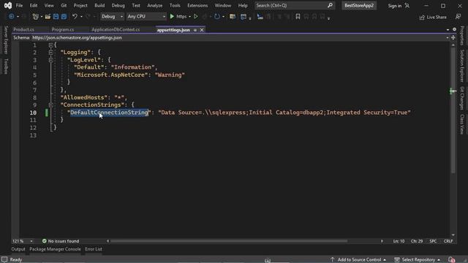Collapse the Logging section at line 2
This screenshot has width=468, height=263.
point(50,53)
